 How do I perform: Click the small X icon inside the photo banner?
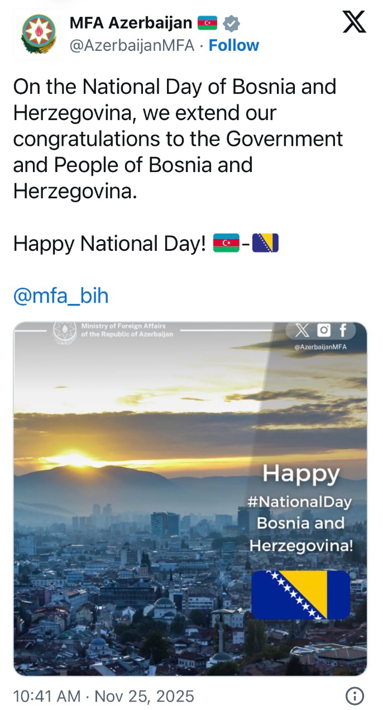point(302,331)
